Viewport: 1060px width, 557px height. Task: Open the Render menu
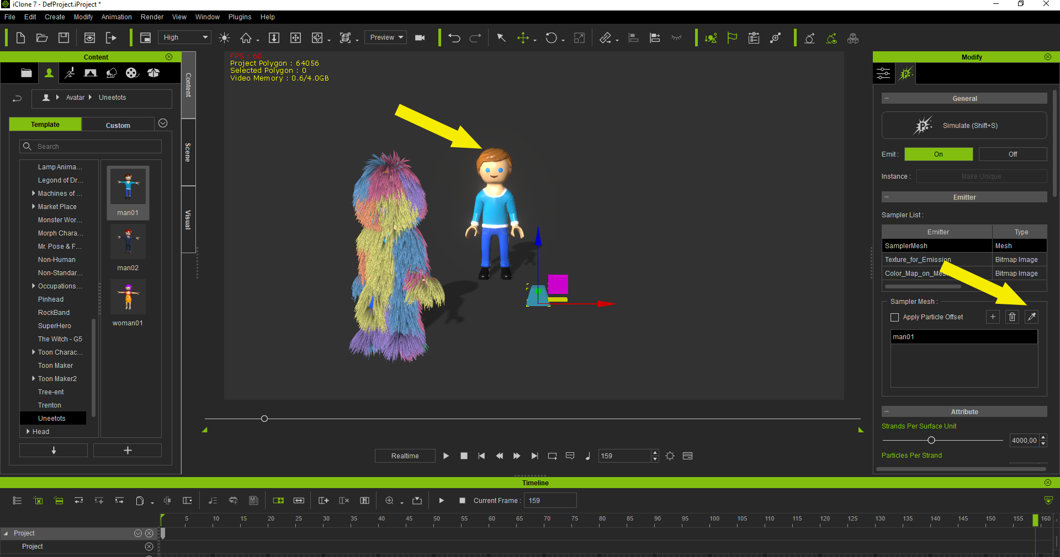coord(152,17)
